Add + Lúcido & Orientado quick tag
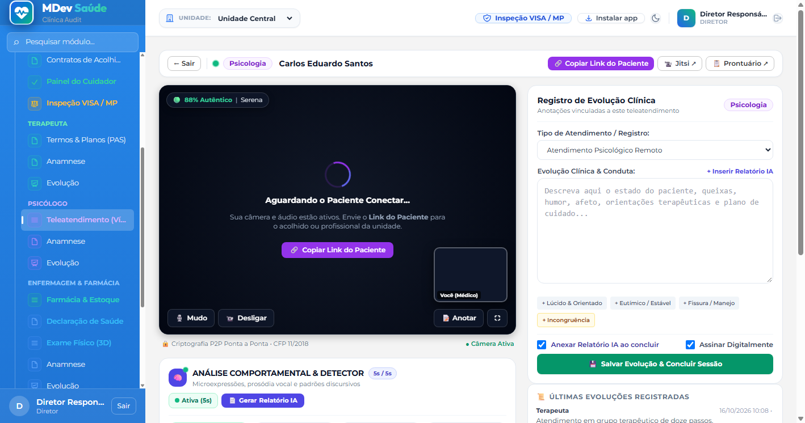 (572, 303)
